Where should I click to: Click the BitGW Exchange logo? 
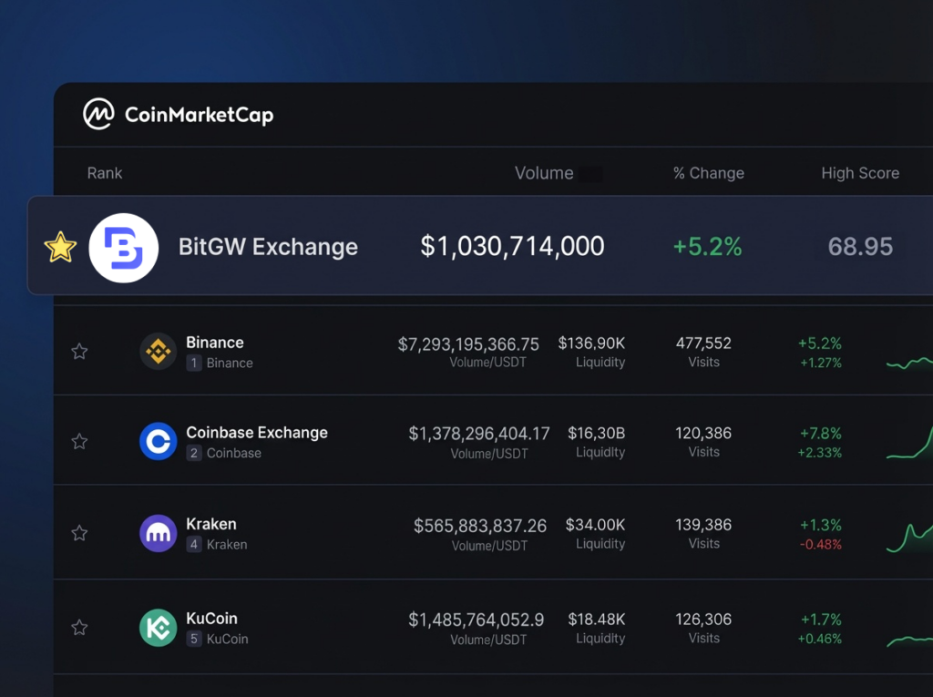(x=124, y=247)
